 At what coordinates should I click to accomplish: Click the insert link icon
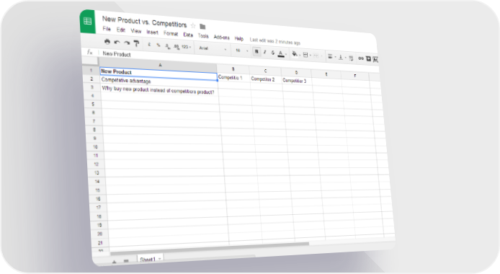pyautogui.click(x=361, y=58)
